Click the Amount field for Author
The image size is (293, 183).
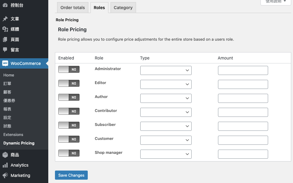(x=243, y=98)
